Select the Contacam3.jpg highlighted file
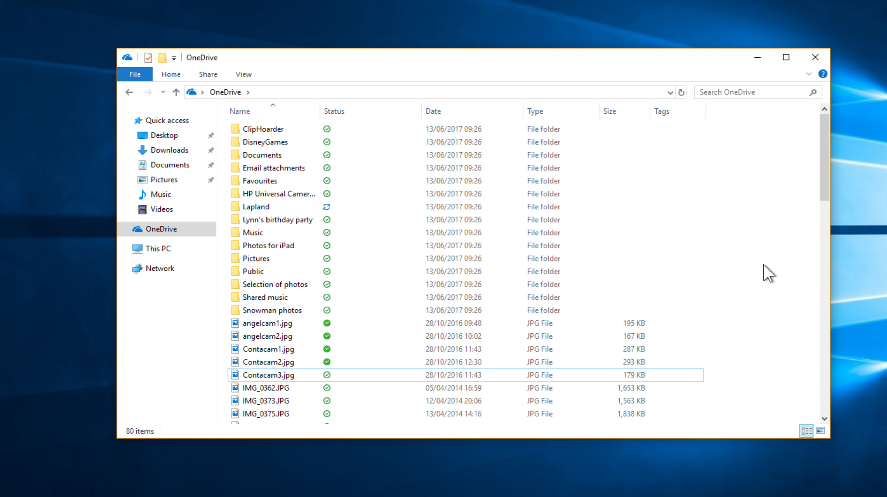Image resolution: width=887 pixels, height=497 pixels. [268, 375]
